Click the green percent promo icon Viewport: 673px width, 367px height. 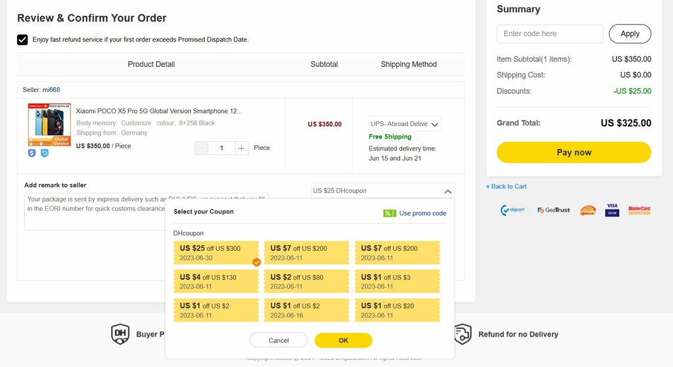pos(390,213)
